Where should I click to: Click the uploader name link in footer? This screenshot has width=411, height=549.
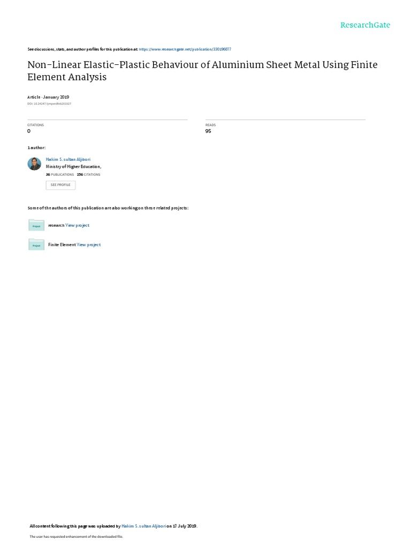143,526
